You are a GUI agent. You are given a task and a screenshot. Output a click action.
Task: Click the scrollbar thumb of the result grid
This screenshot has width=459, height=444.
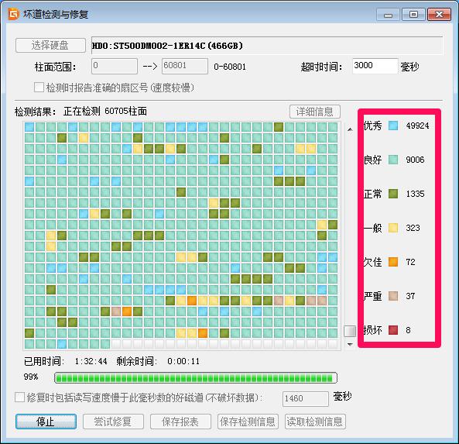click(x=350, y=331)
